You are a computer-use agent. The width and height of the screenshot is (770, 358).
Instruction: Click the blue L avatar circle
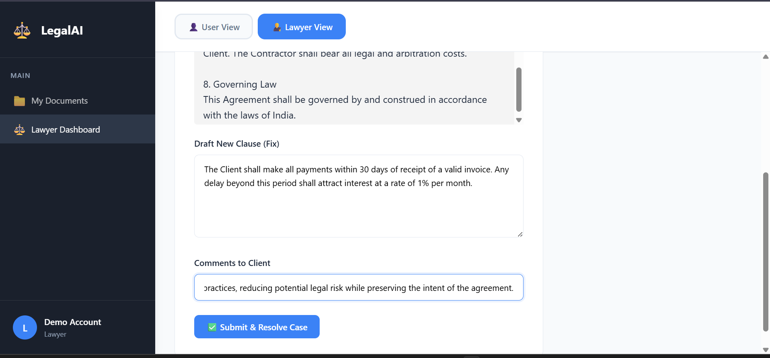coord(25,327)
